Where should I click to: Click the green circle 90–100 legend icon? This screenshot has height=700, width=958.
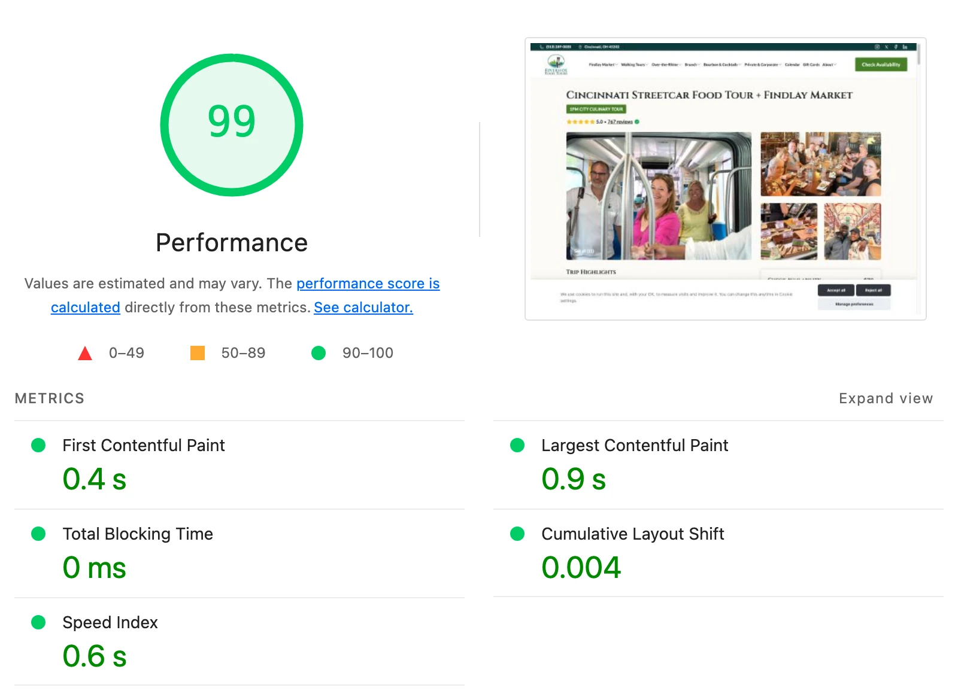point(319,353)
